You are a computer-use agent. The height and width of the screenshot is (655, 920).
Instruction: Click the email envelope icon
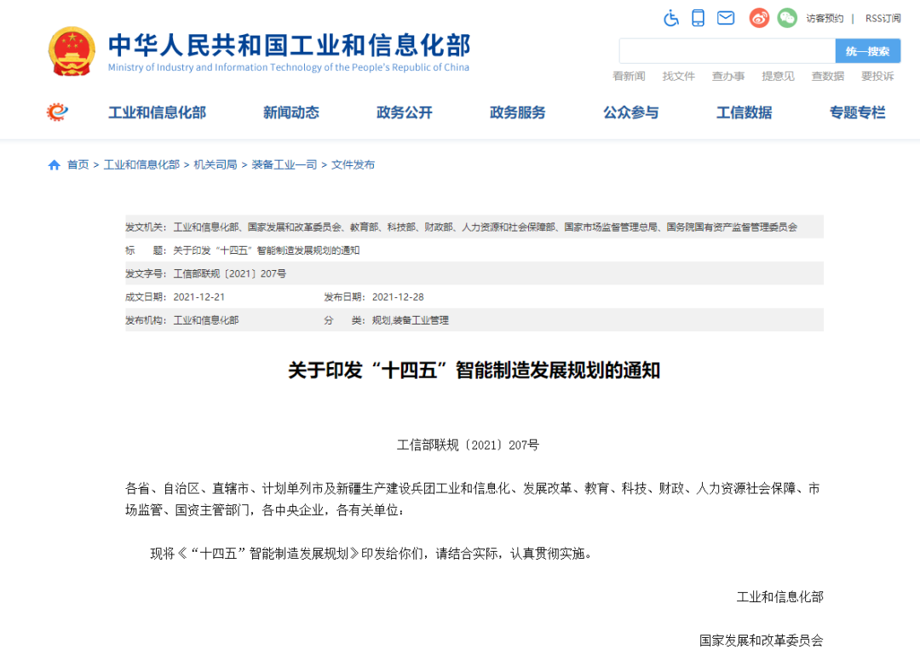[x=726, y=17]
